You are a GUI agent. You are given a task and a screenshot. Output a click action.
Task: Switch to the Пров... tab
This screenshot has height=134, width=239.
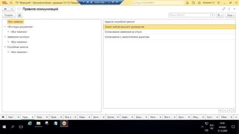[54, 117]
